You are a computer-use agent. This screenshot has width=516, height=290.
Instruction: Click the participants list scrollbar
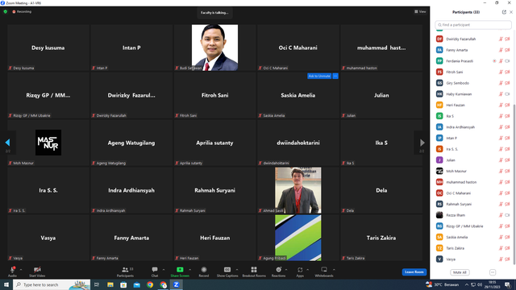tap(514, 184)
